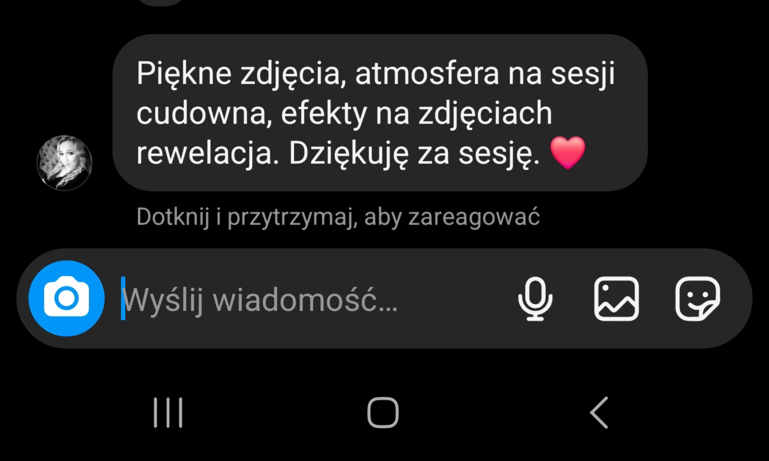Image resolution: width=769 pixels, height=461 pixels.
Task: Tap the red heart emoji in message
Action: pos(567,152)
